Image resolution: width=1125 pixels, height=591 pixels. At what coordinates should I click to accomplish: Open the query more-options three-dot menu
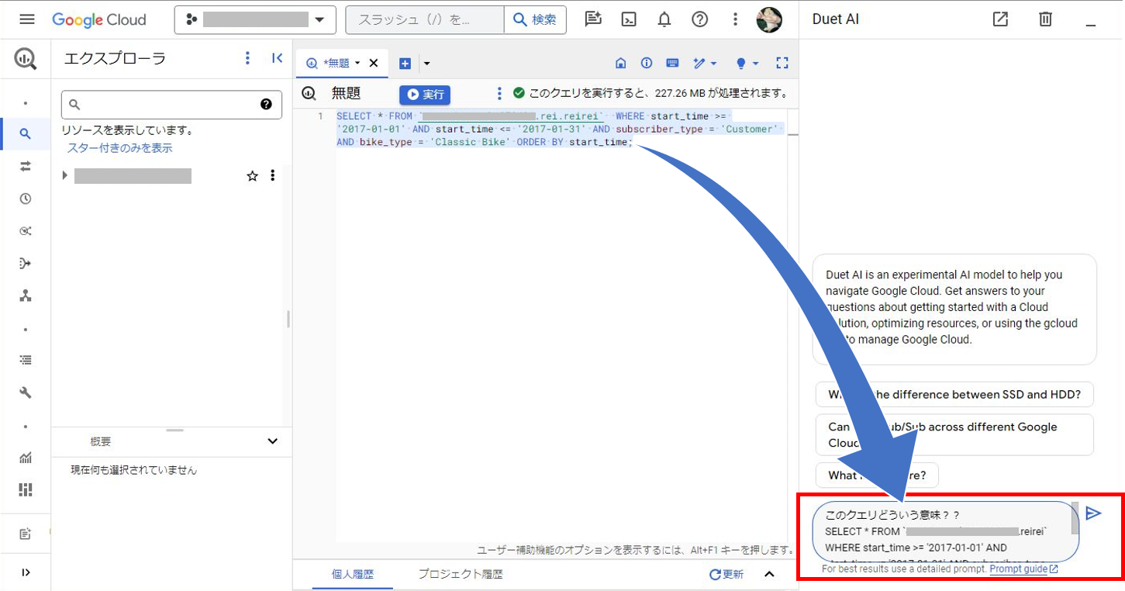click(x=499, y=94)
